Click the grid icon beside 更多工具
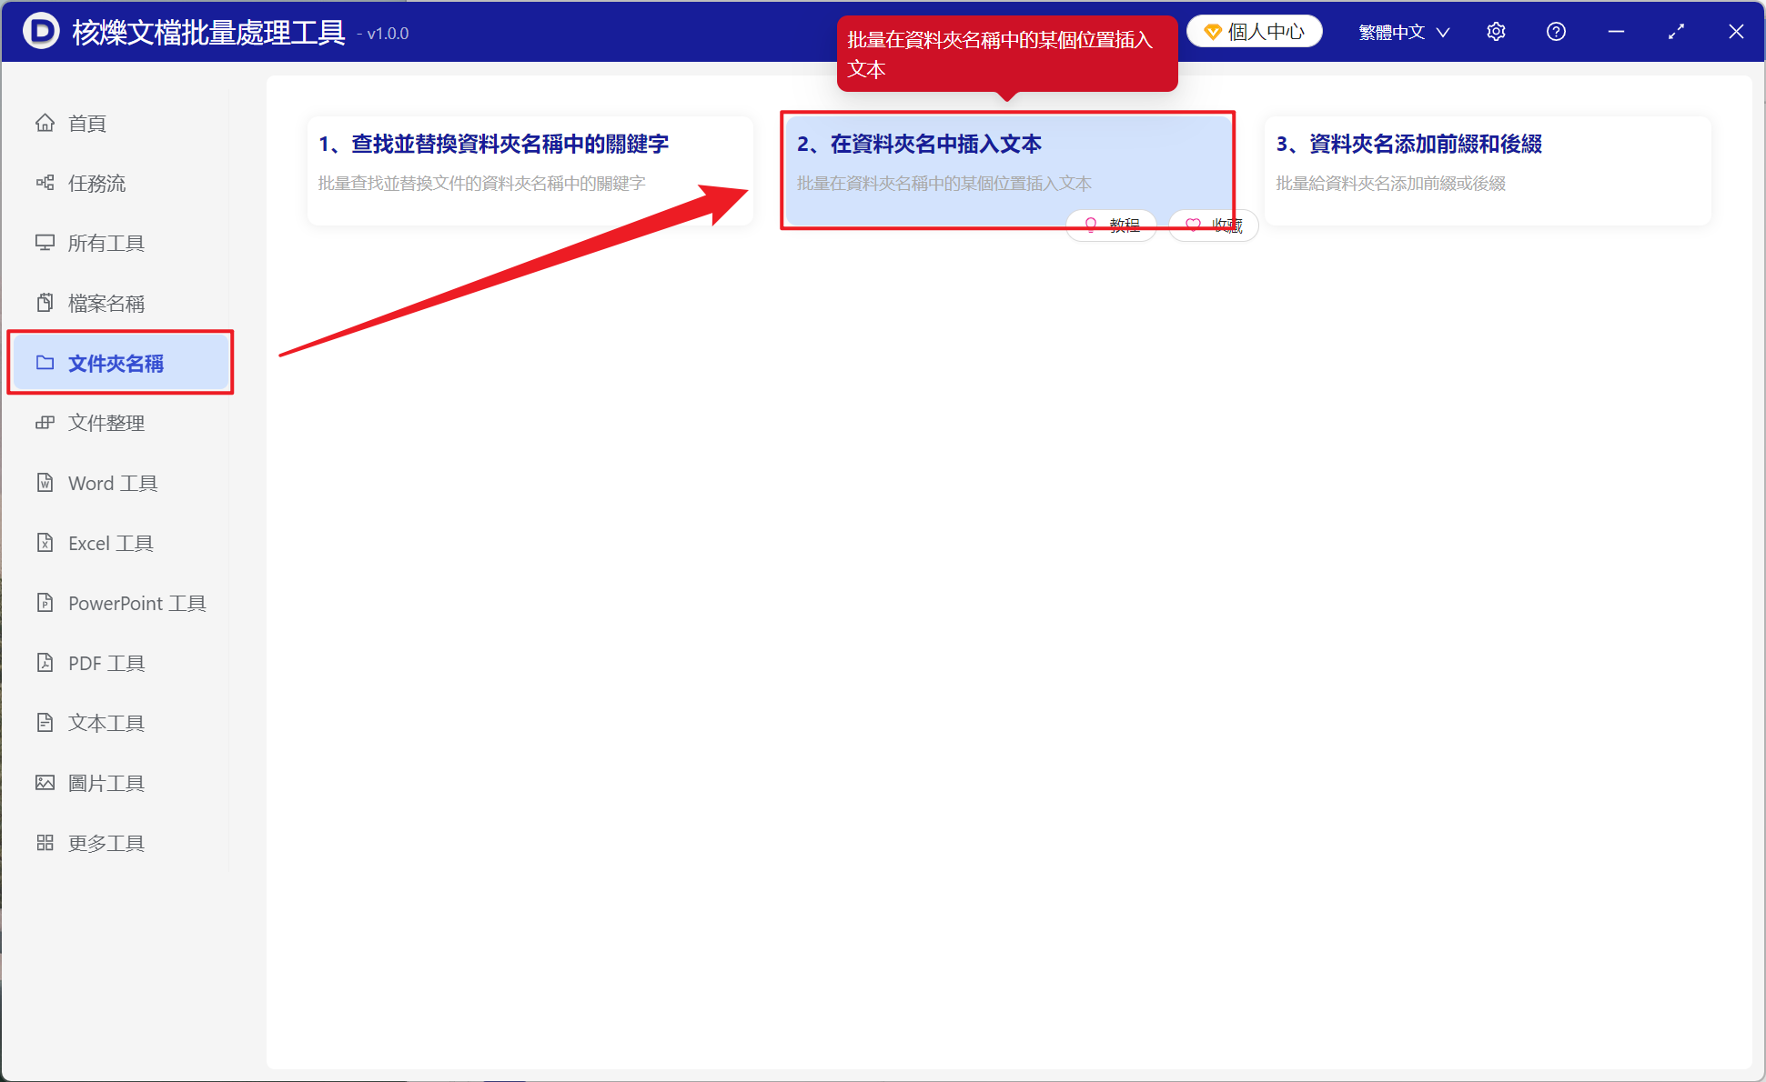Image resolution: width=1766 pixels, height=1082 pixels. point(45,843)
